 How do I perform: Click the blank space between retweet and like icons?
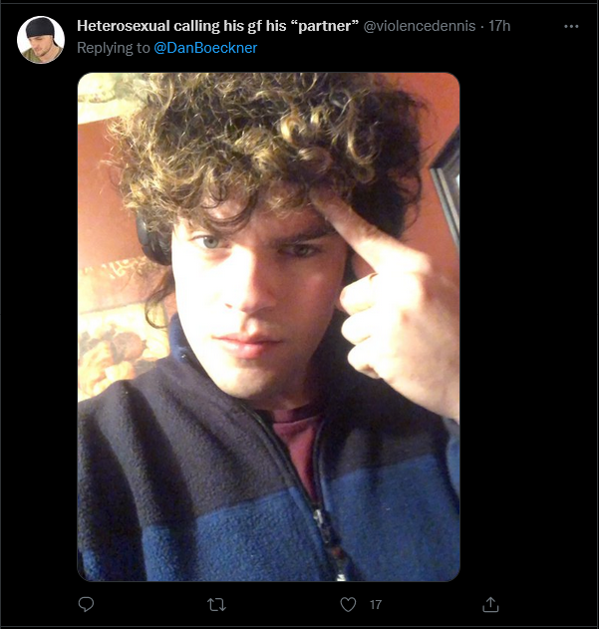pos(283,604)
